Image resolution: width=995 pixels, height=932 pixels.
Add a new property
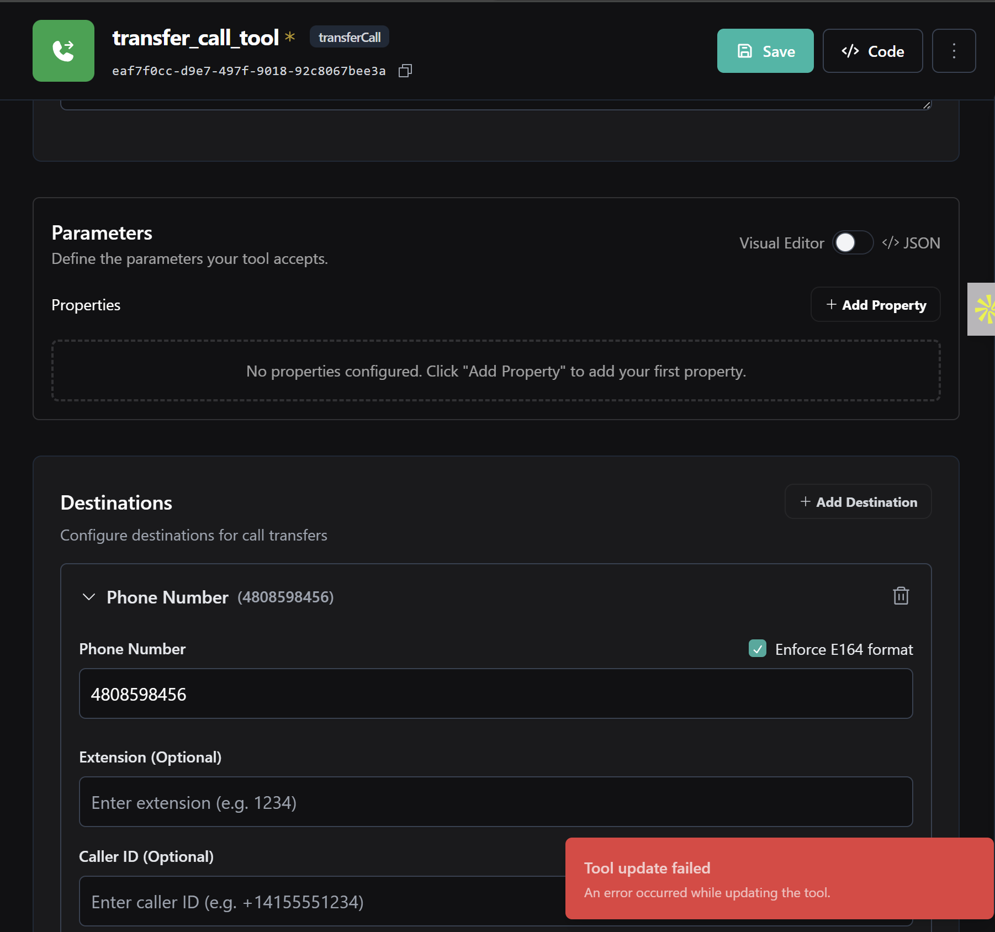875,305
